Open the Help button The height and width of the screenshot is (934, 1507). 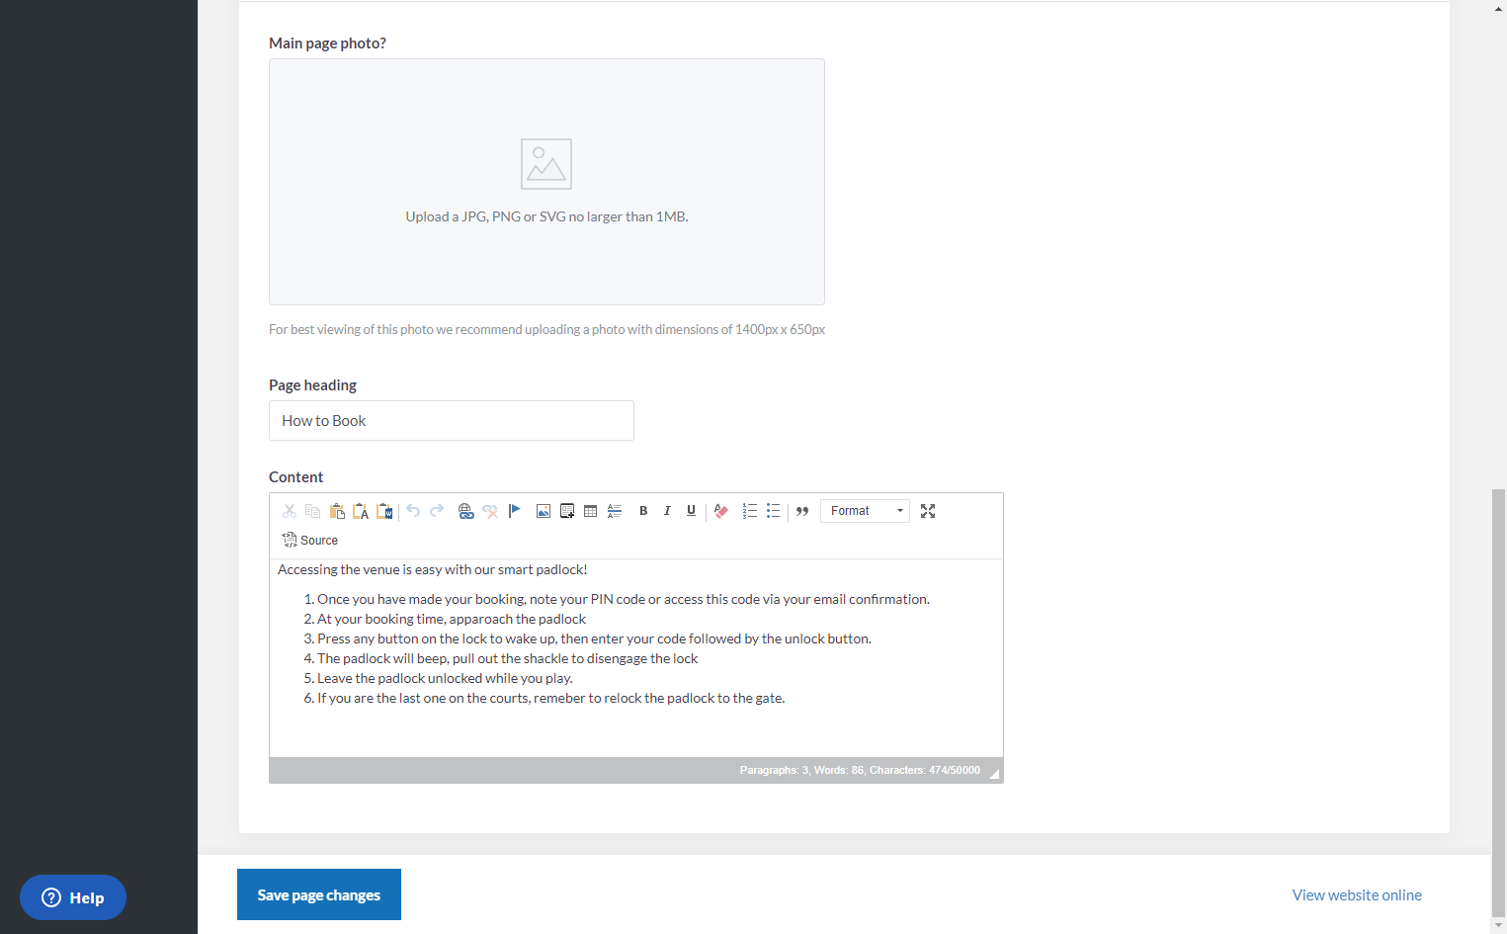click(73, 897)
